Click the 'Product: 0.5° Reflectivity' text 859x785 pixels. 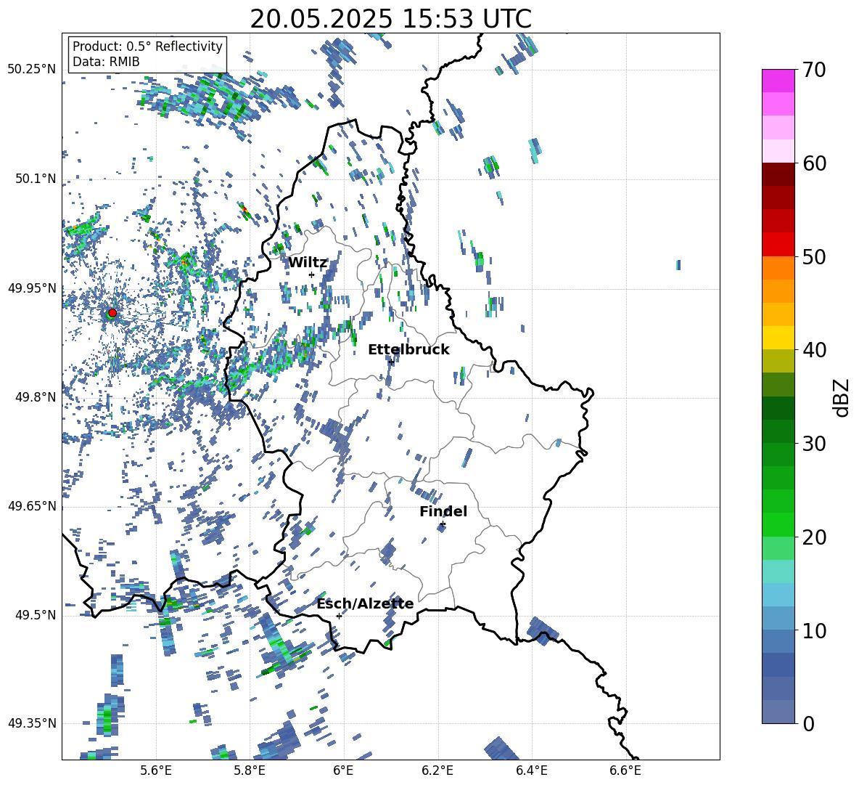pyautogui.click(x=147, y=46)
